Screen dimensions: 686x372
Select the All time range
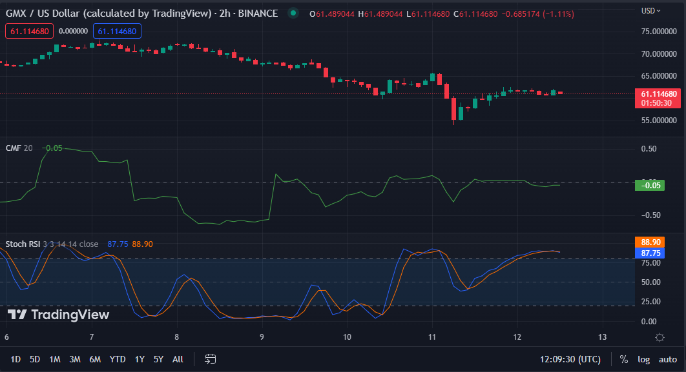pyautogui.click(x=178, y=359)
